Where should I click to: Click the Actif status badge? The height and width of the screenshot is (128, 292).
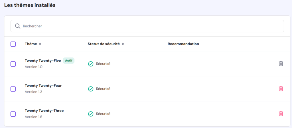68,61
